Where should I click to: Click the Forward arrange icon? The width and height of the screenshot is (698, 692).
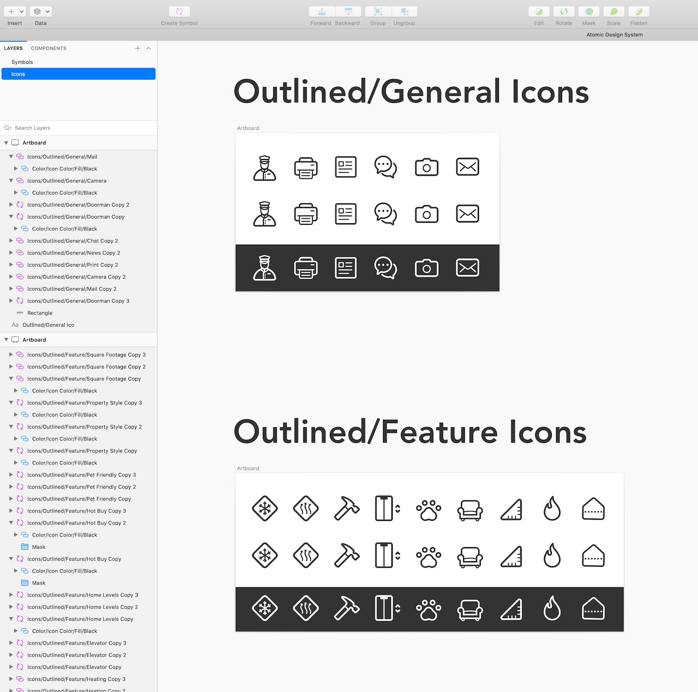[322, 12]
